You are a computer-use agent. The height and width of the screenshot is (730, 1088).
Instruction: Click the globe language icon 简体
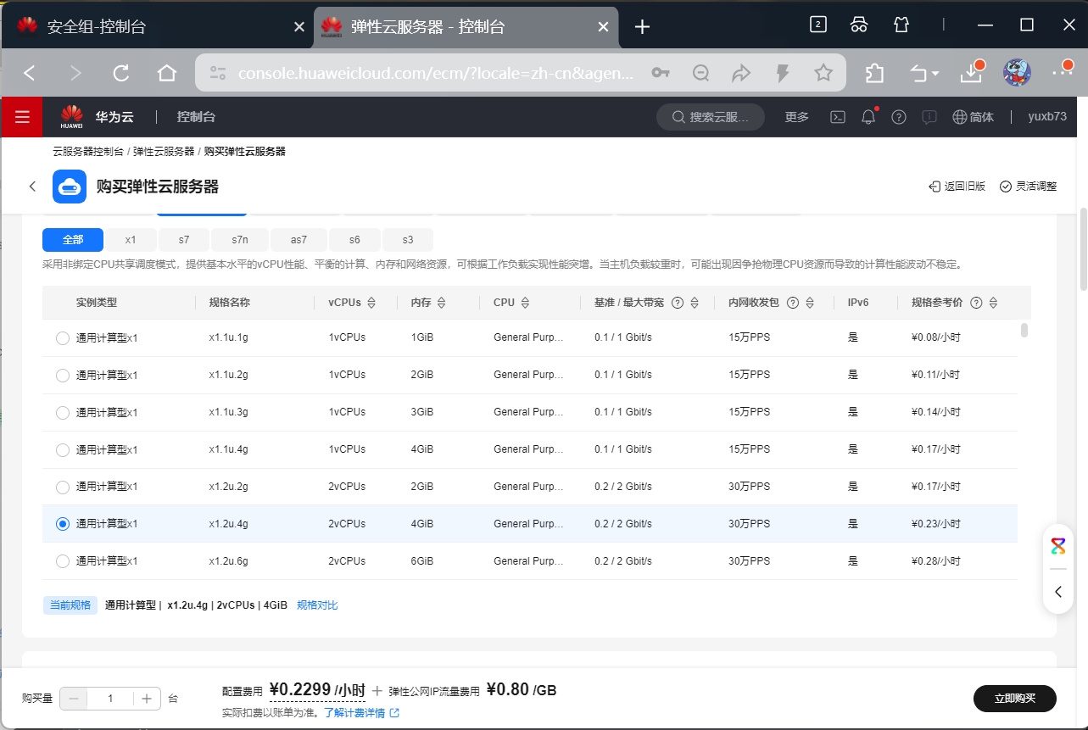click(x=974, y=117)
